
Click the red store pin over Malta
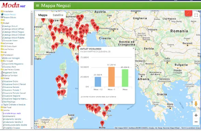click(x=102, y=123)
